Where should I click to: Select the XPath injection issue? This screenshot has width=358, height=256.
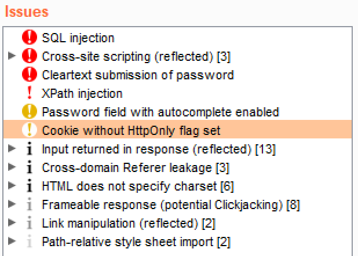(x=82, y=94)
